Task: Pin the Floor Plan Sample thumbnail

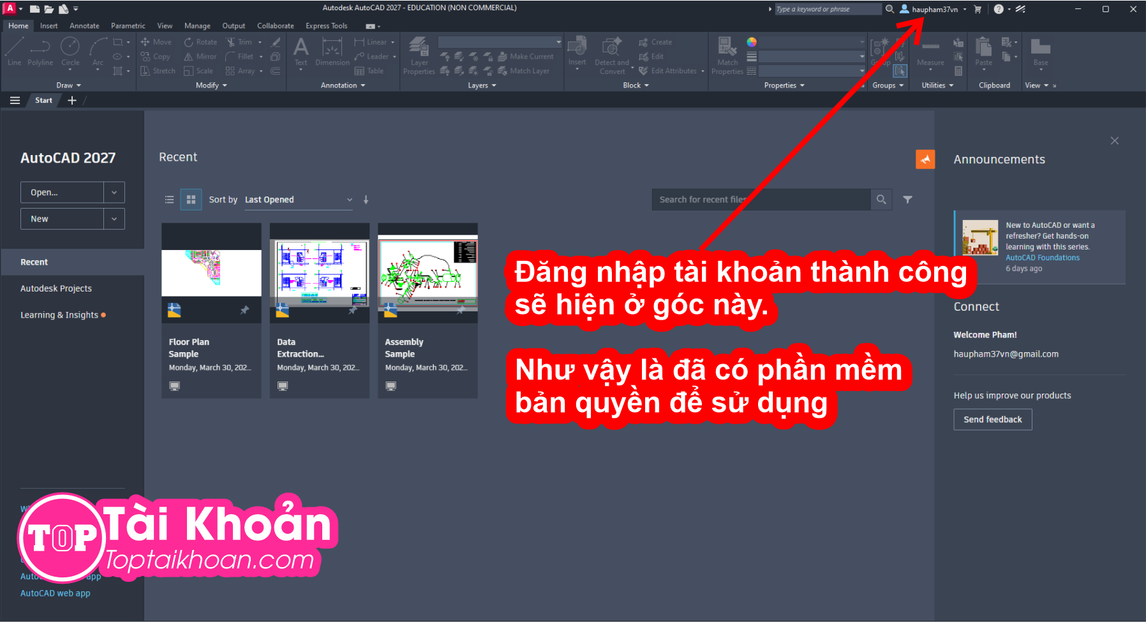Action: [244, 310]
